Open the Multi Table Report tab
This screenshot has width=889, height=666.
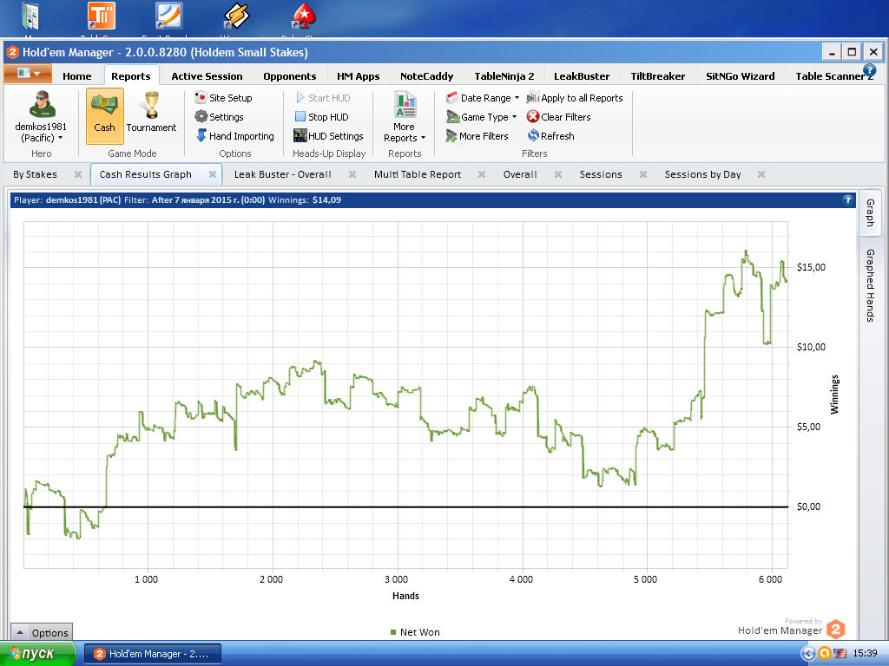click(x=418, y=174)
